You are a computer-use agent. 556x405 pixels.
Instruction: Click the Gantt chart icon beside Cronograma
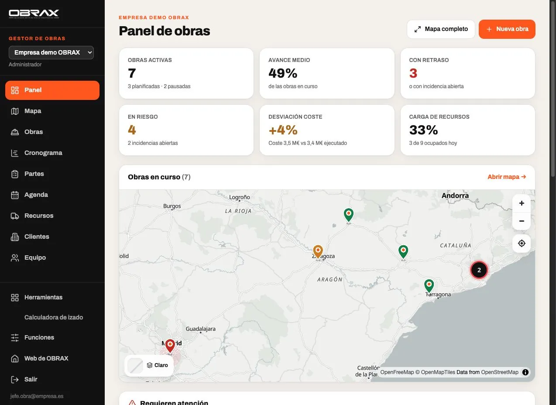point(15,153)
